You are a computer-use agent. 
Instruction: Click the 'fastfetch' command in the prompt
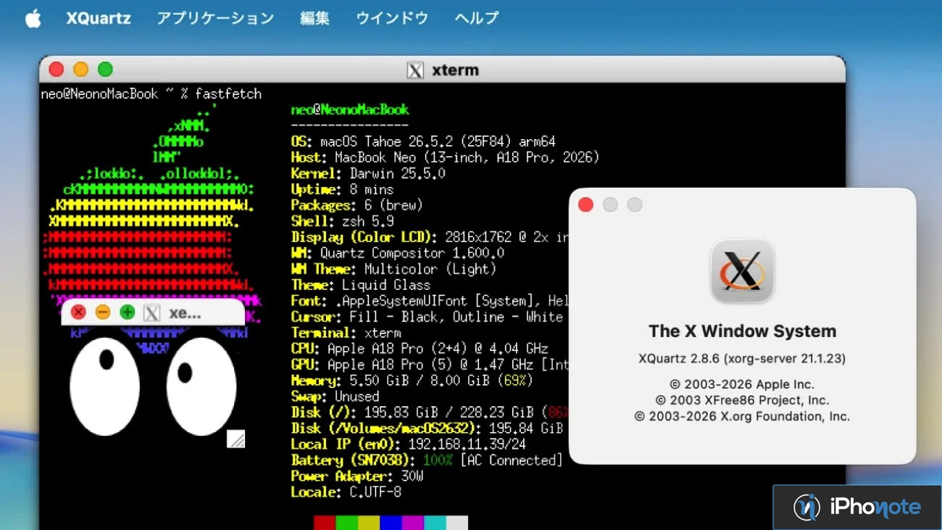pyautogui.click(x=228, y=94)
